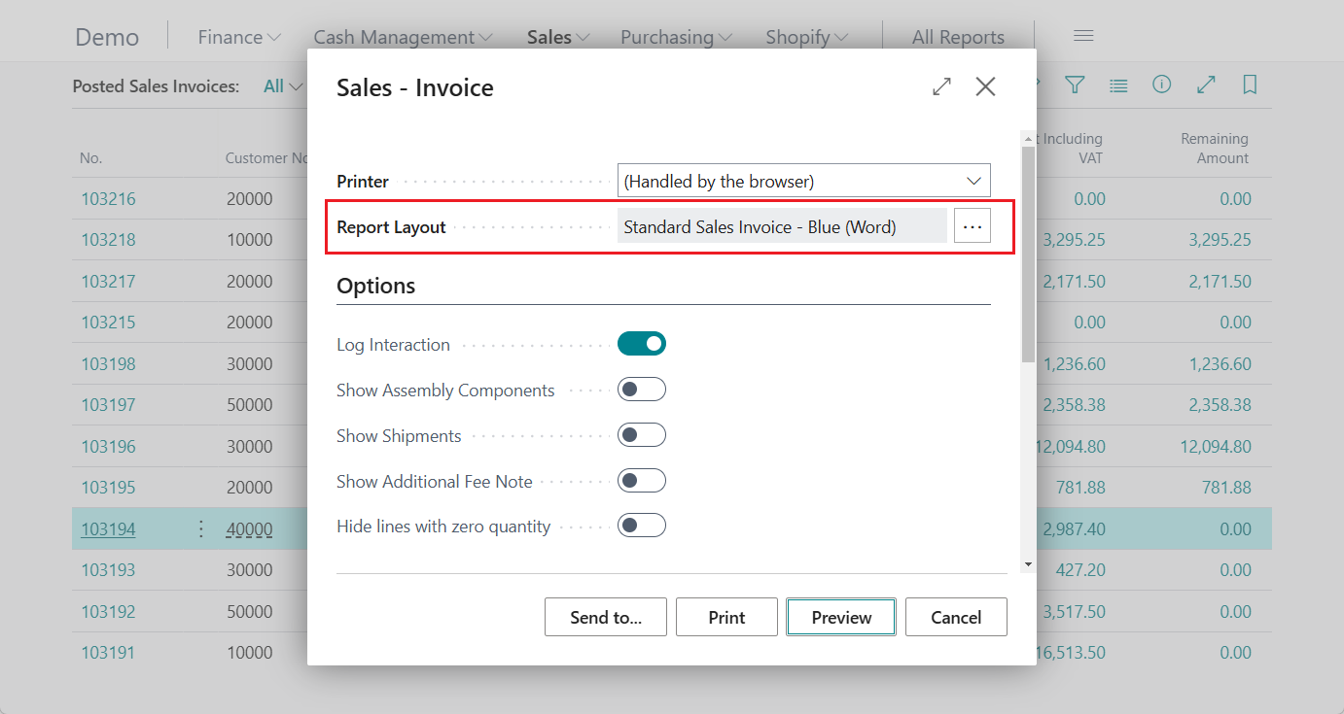Image resolution: width=1344 pixels, height=714 pixels.
Task: Turn on Hide lines with zero quantity
Action: tap(642, 525)
